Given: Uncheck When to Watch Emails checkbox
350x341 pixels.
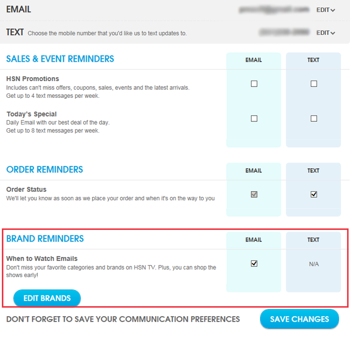Looking at the screenshot, I should [x=254, y=264].
